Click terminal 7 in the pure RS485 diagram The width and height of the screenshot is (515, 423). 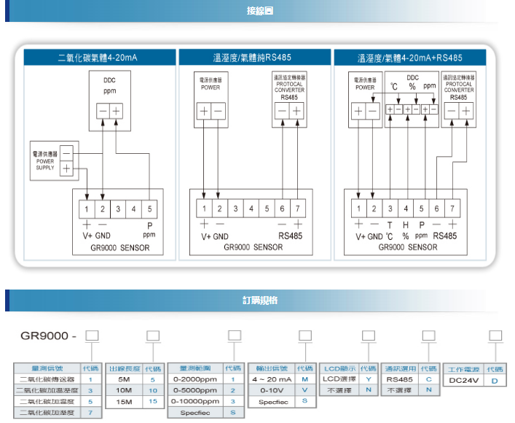[298, 208]
